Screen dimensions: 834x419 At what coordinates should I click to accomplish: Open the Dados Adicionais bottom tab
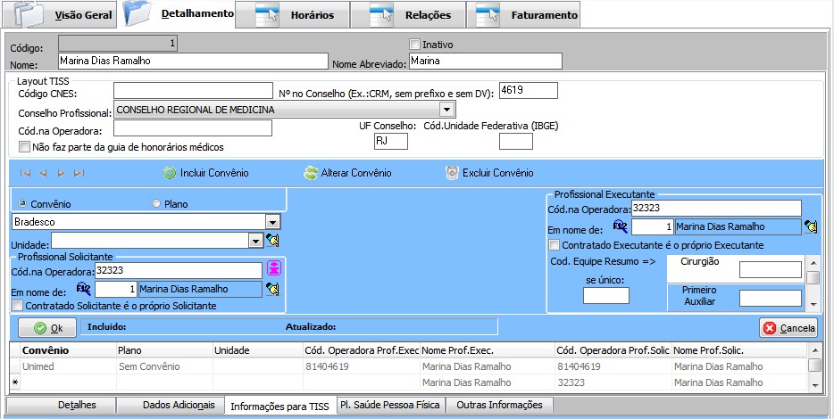point(179,405)
